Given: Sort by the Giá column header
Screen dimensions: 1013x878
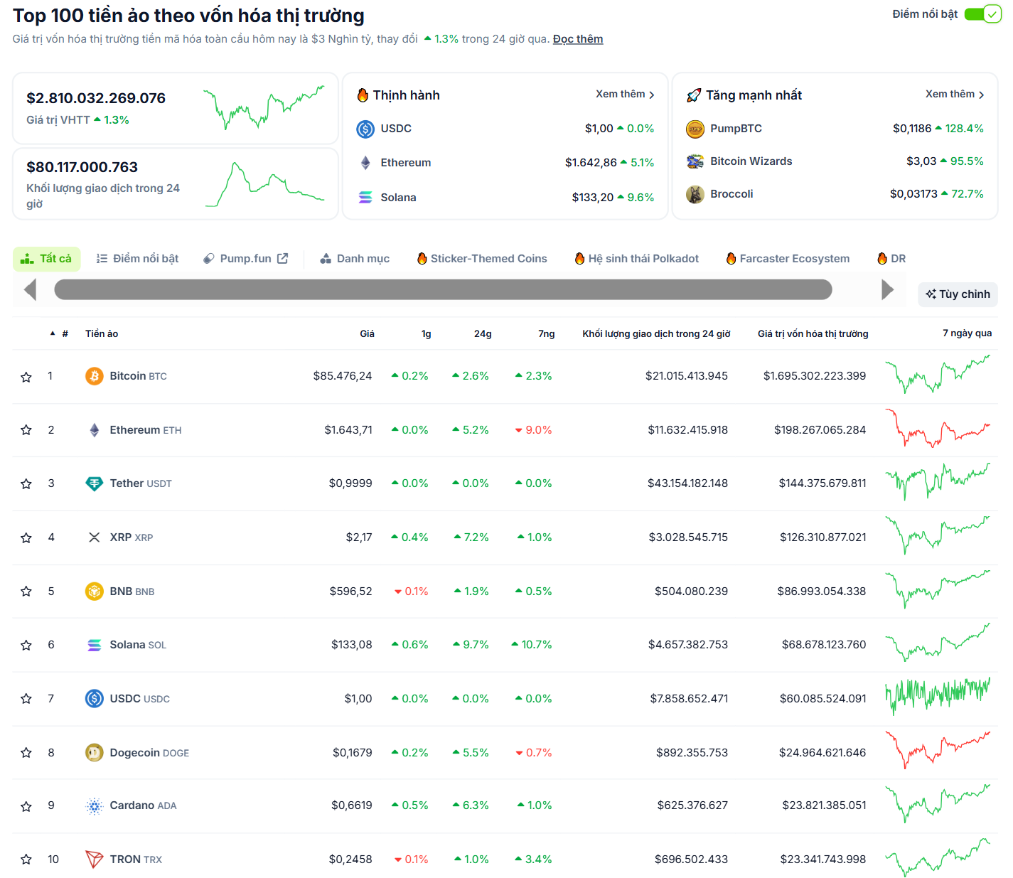Looking at the screenshot, I should pos(367,333).
